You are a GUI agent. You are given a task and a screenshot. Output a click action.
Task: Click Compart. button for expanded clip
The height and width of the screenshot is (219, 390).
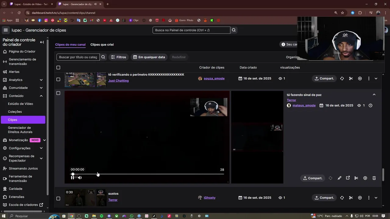[x=313, y=178]
